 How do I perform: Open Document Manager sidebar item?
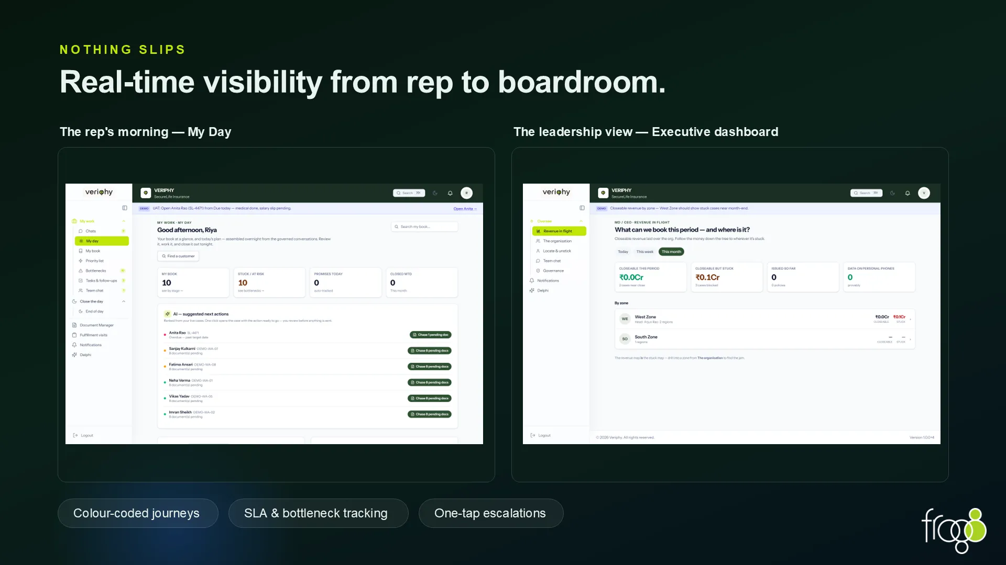click(x=99, y=325)
